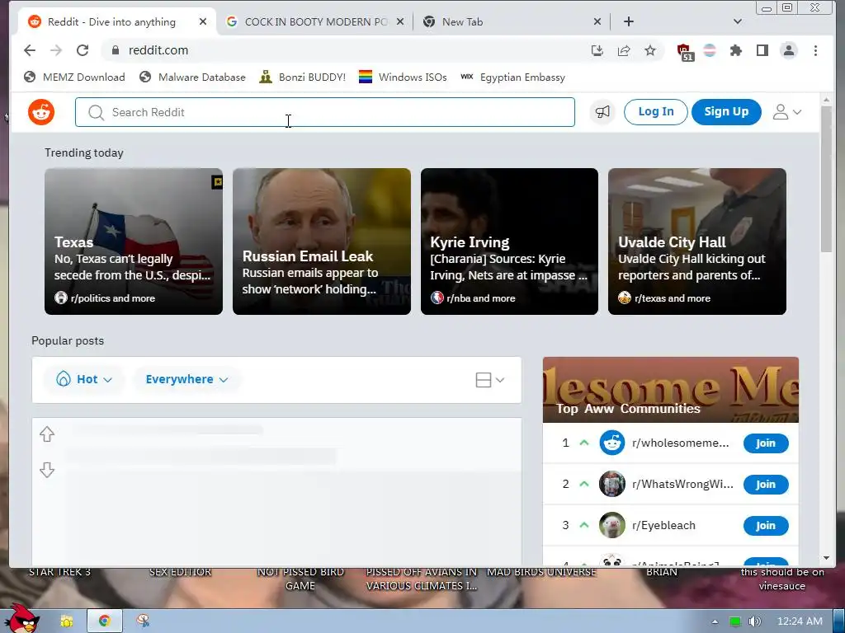Click the Search Reddit field
The image size is (845, 633).
[x=325, y=112]
